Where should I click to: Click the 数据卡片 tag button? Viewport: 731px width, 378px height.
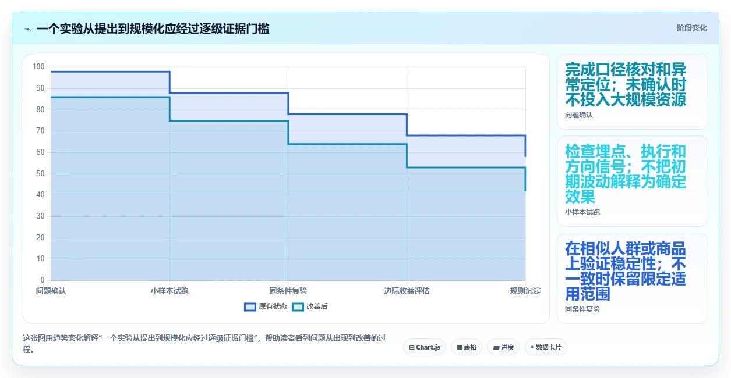tap(546, 347)
